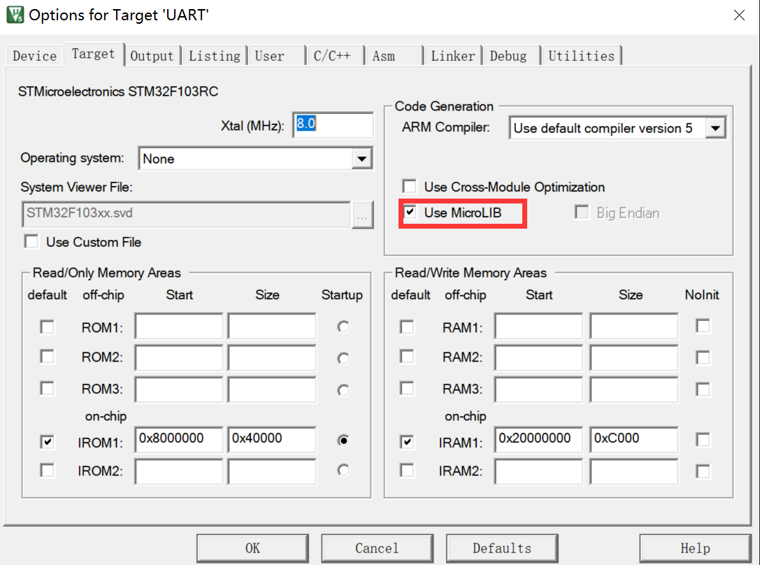Select the ROM2 Startup radio button
This screenshot has height=565, width=760.
(343, 358)
